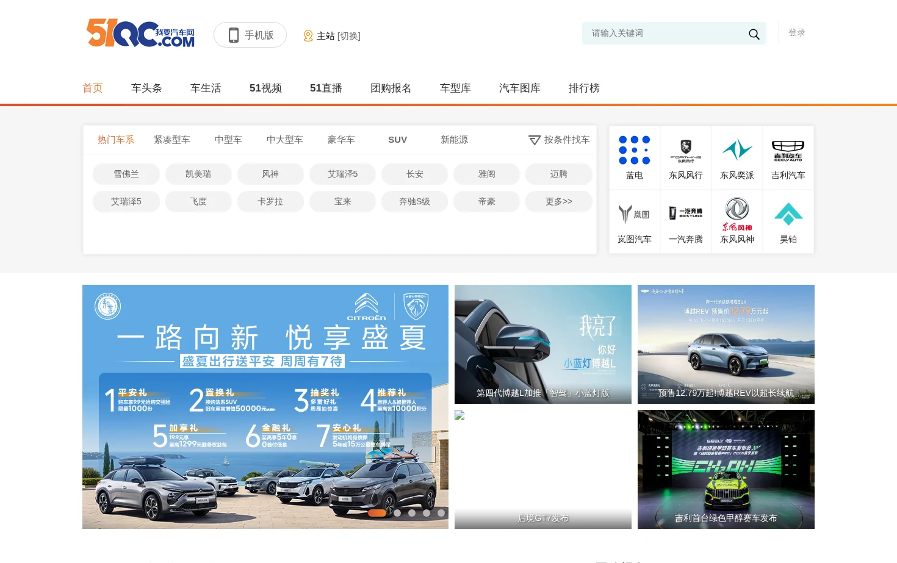Choose the 风神 car series button
Viewport: 897px width, 563px height.
coord(270,174)
